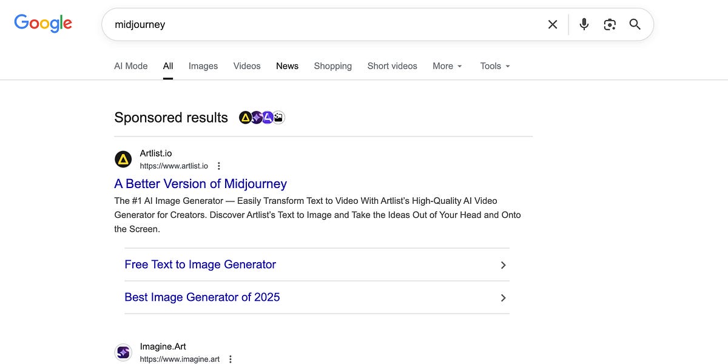Click the Imagine.Art site name
This screenshot has width=728, height=364.
[163, 346]
